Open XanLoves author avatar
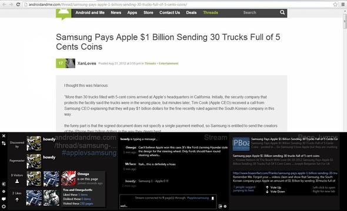 pos(71,63)
